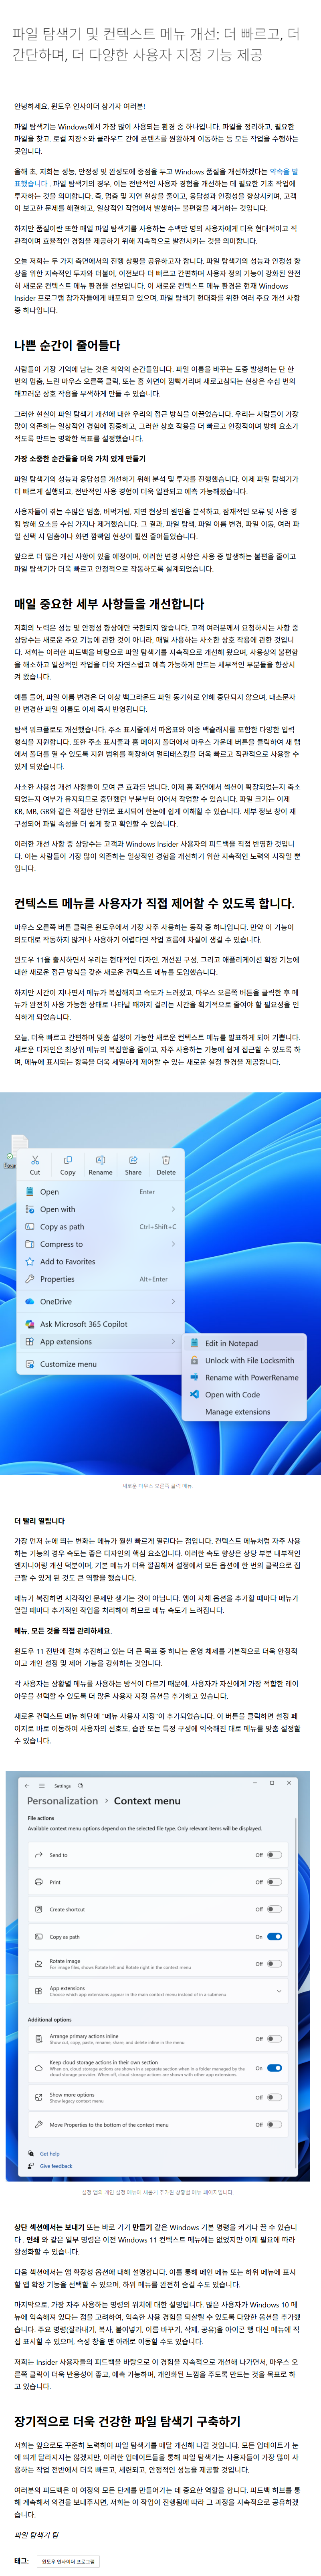321x2576 pixels.
Task: Click the Give feedback icon
Action: tap(31, 2166)
